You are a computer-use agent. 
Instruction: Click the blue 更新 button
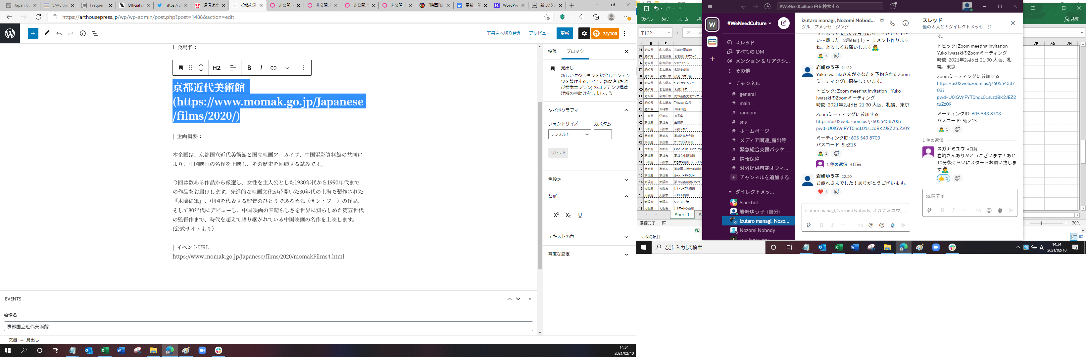[565, 33]
